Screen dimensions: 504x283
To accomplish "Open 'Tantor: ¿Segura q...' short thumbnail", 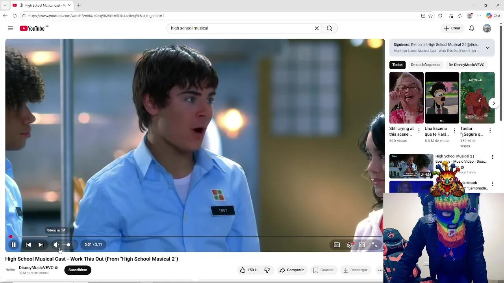I will 477,98.
